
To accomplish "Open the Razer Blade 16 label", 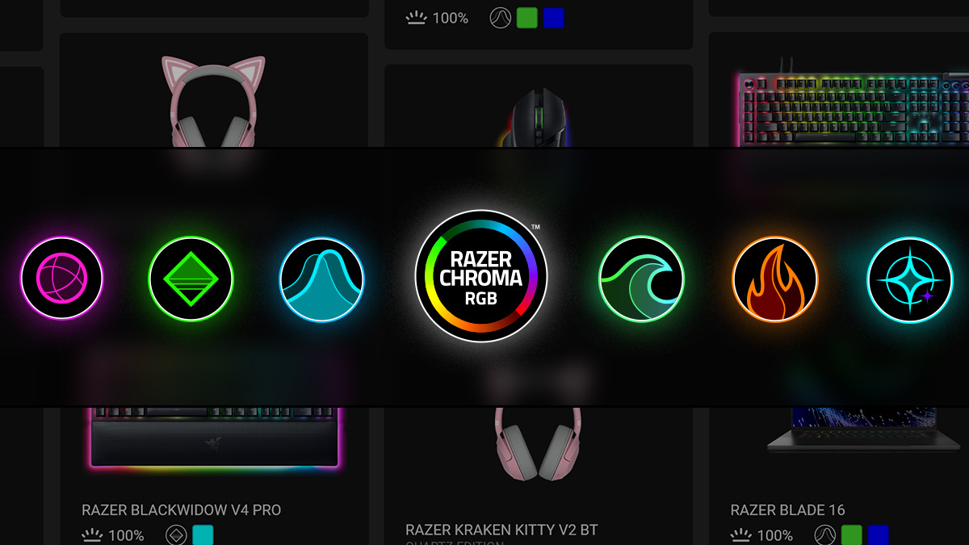I will tap(787, 510).
